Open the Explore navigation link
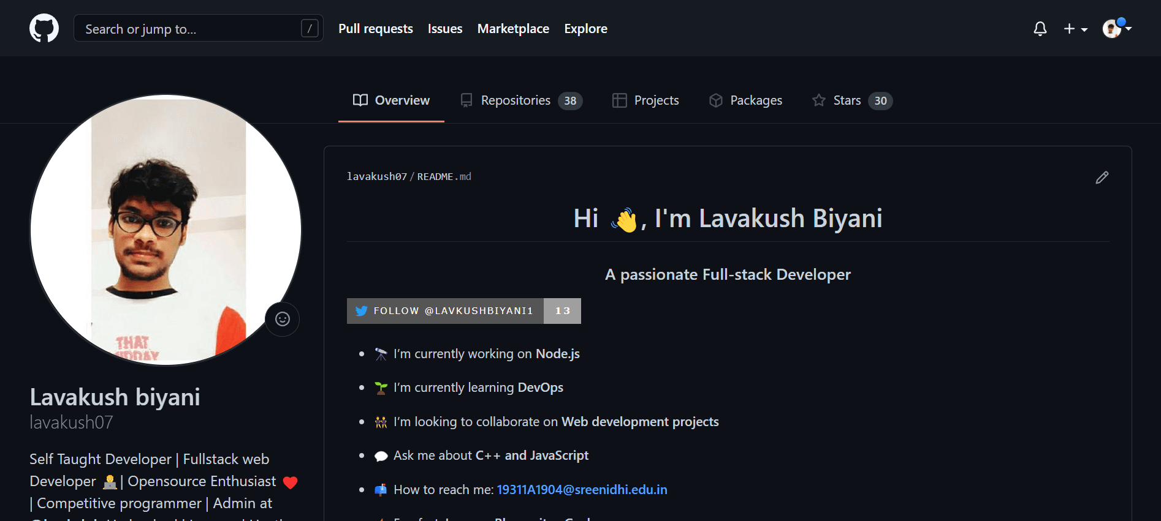This screenshot has height=521, width=1161. [585, 29]
